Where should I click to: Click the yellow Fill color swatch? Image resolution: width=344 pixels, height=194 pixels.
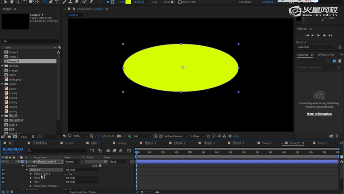(128, 2)
